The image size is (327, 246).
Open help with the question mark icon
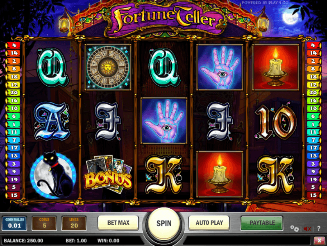319,229
